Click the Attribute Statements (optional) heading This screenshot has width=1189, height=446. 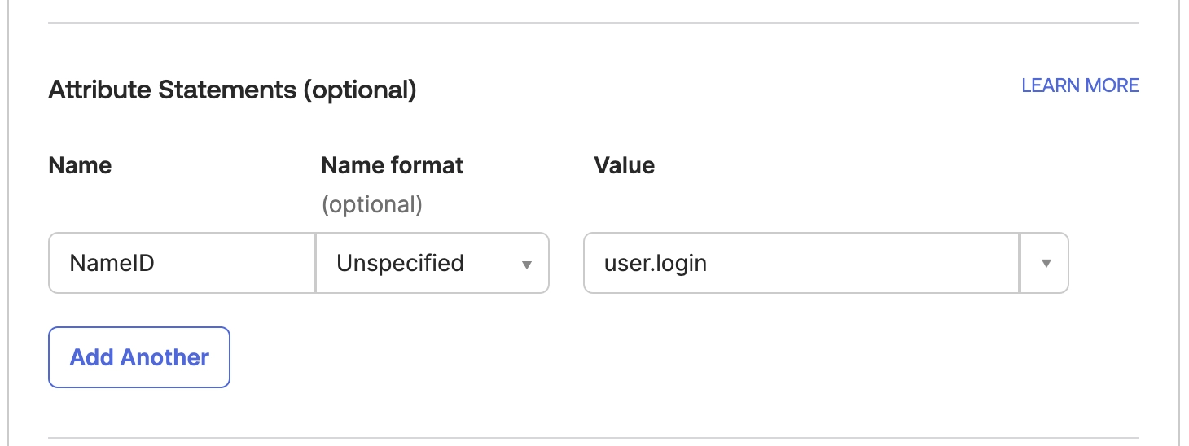pos(232,90)
